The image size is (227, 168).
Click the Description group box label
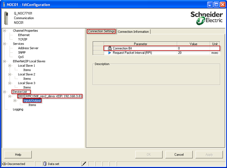click(x=102, y=64)
